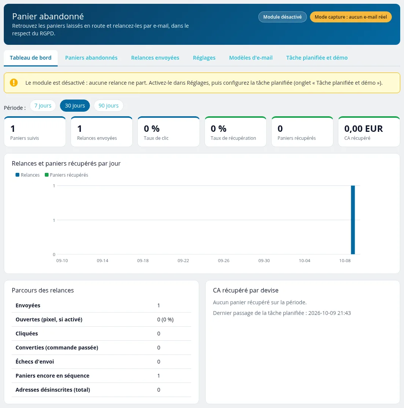Choose the 90 jours period
Screen dimensions: 404x408
[x=108, y=106]
